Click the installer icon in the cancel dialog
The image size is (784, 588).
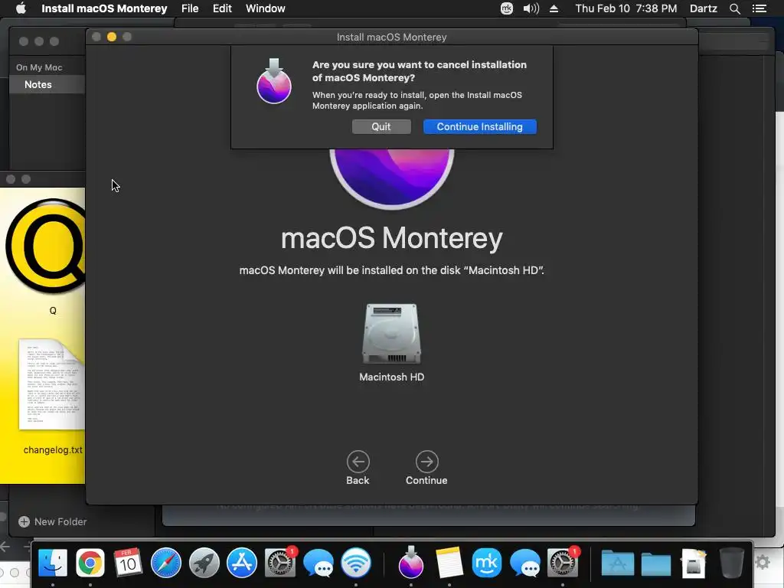pos(274,81)
